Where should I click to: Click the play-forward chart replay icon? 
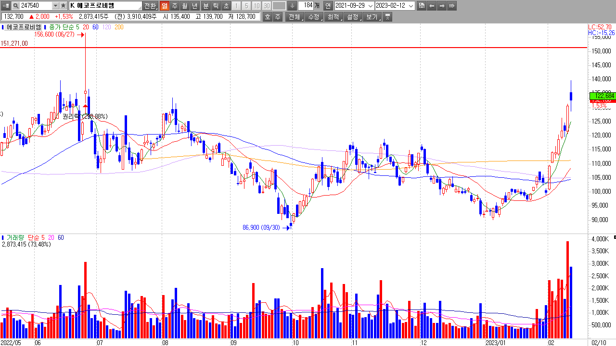pyautogui.click(x=451, y=6)
